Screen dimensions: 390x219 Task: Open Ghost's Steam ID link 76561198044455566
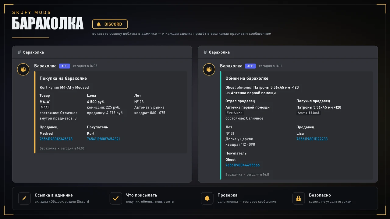click(x=243, y=165)
